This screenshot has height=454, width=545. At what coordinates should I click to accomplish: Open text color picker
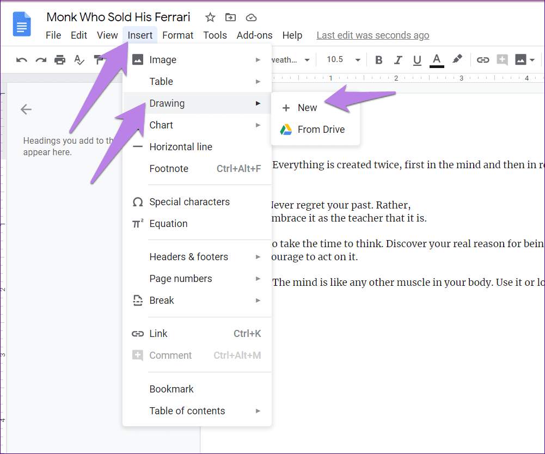click(x=437, y=60)
